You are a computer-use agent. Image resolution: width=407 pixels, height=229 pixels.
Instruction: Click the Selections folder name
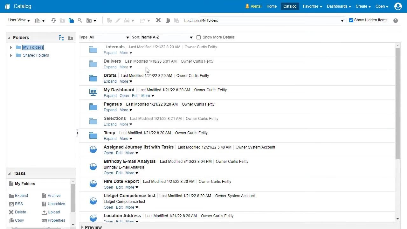tap(115, 118)
